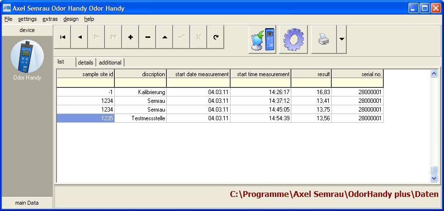Switch to the additional tab

[110, 63]
